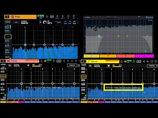Select the yellow channel strip below White panel

tap(3, 102)
